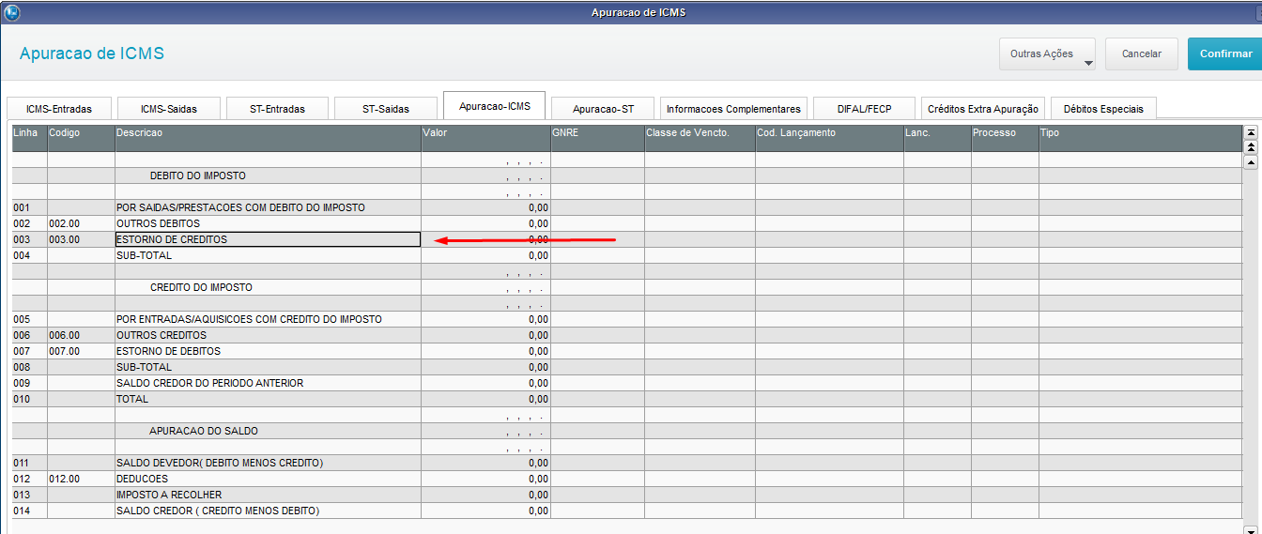This screenshot has width=1262, height=534.
Task: Switch to the ICMS-Entradas tab
Action: [59, 109]
